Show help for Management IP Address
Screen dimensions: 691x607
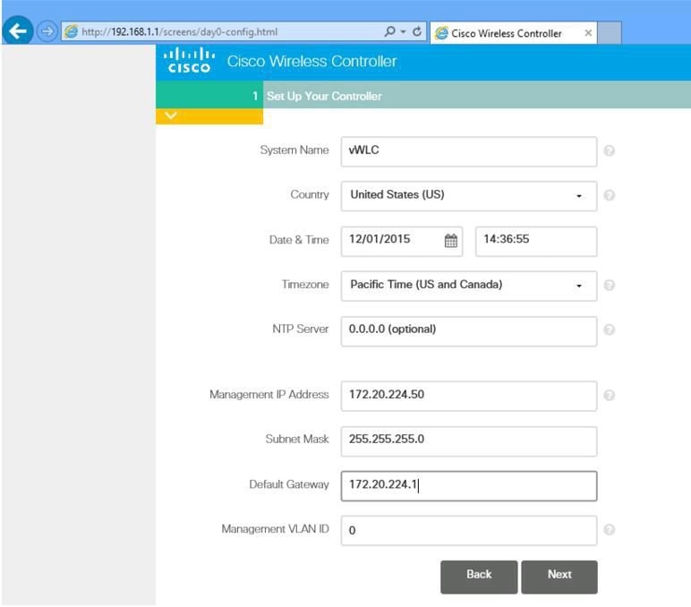(x=609, y=396)
